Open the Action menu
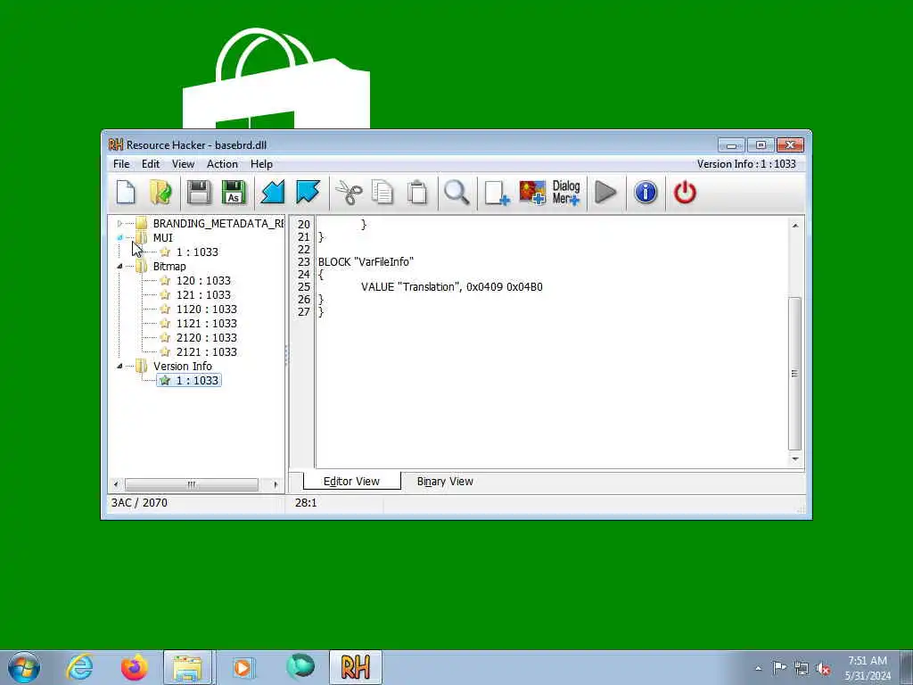The width and height of the screenshot is (913, 685). pyautogui.click(x=222, y=164)
